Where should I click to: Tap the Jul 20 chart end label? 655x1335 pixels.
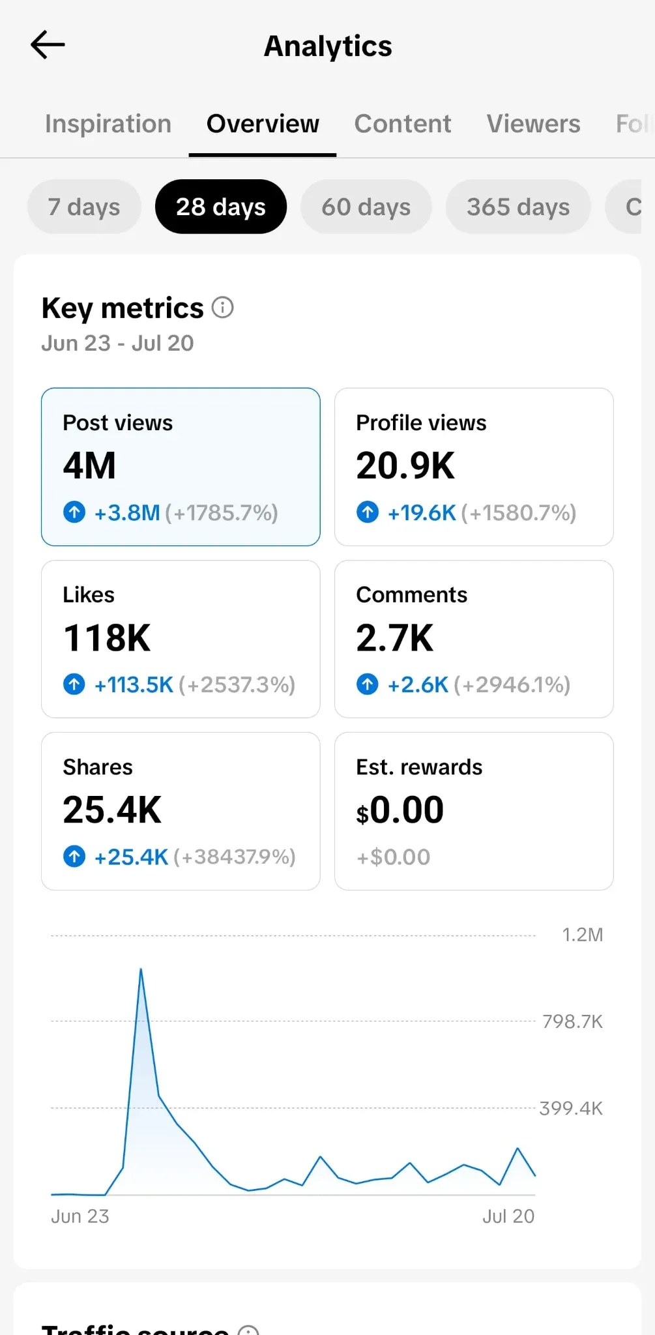pyautogui.click(x=508, y=1216)
